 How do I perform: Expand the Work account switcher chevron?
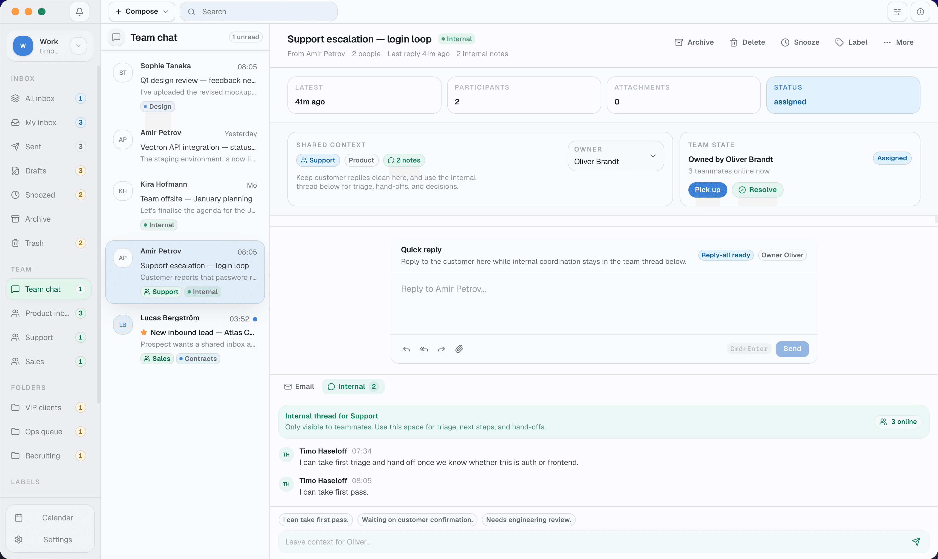(x=78, y=45)
